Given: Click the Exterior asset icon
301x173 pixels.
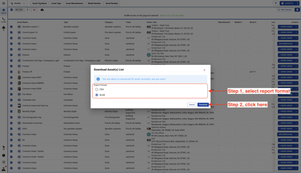Looking at the screenshot, I should click(19, 55).
